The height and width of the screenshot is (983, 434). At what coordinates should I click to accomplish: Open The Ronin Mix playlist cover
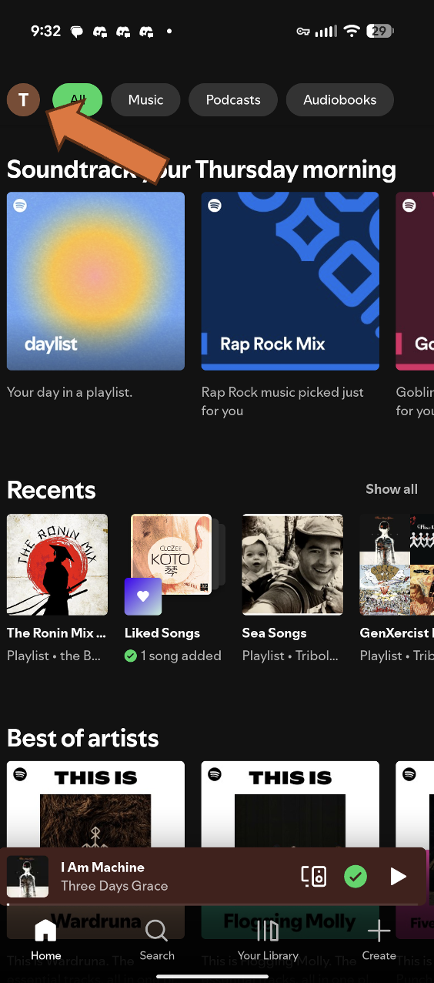(x=57, y=565)
